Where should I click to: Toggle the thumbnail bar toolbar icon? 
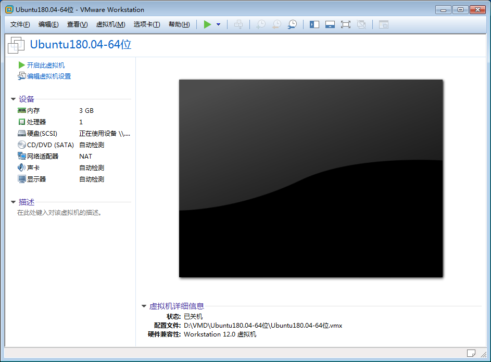330,24
